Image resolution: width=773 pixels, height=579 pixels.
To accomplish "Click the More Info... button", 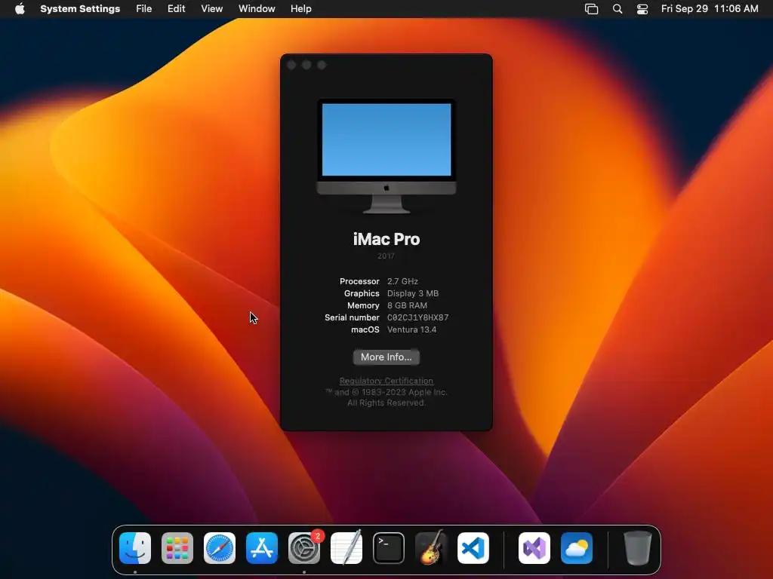I will [x=386, y=357].
